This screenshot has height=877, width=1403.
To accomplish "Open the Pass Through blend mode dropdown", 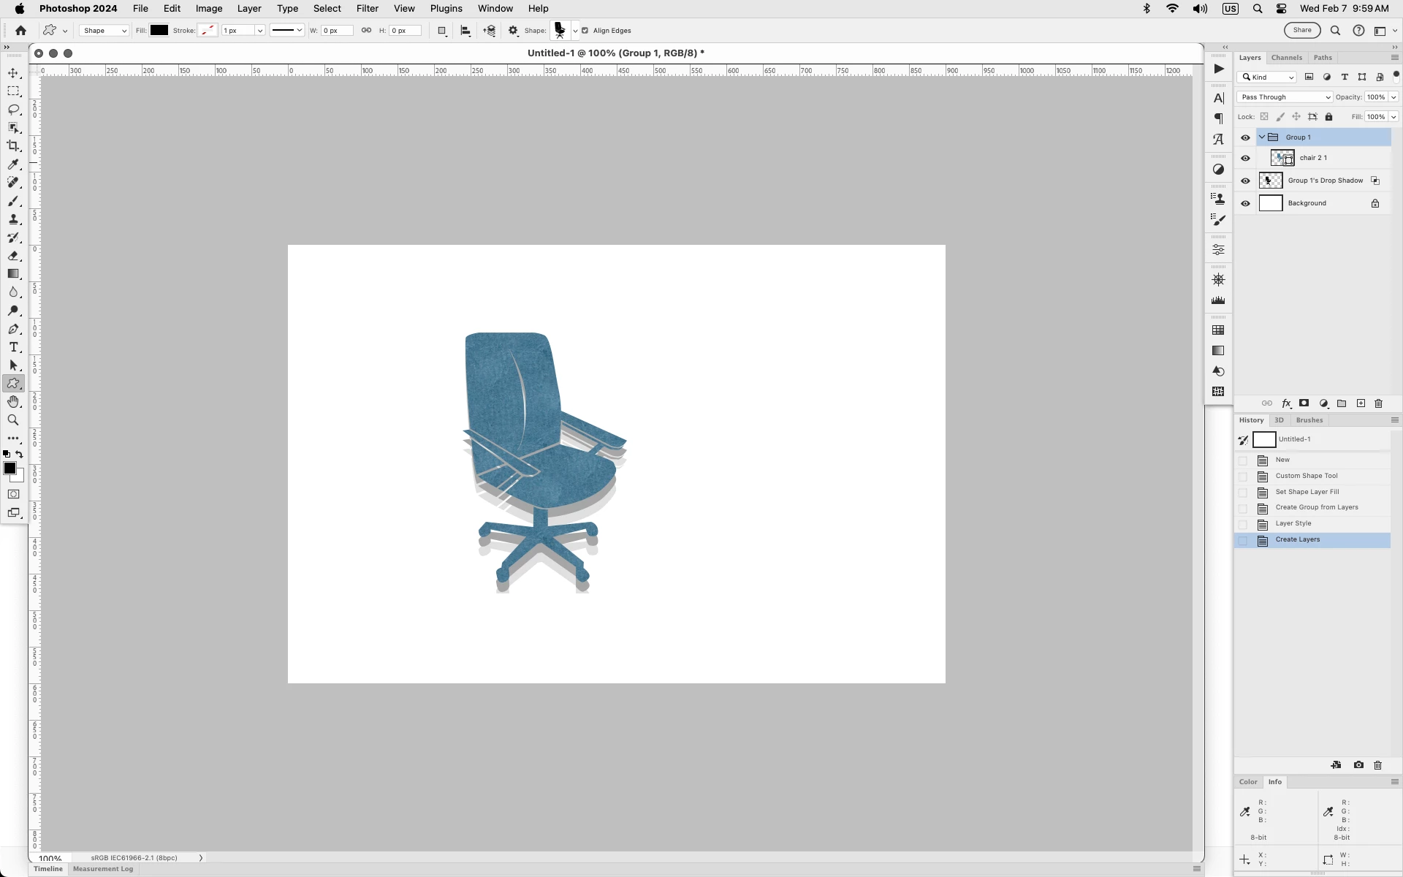I will click(x=1285, y=97).
